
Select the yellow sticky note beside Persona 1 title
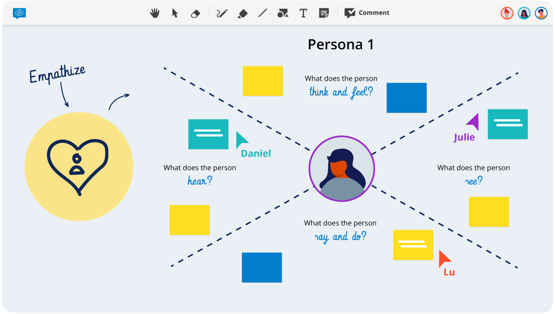(x=263, y=81)
